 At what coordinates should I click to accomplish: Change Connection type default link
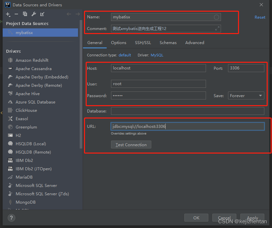125,55
